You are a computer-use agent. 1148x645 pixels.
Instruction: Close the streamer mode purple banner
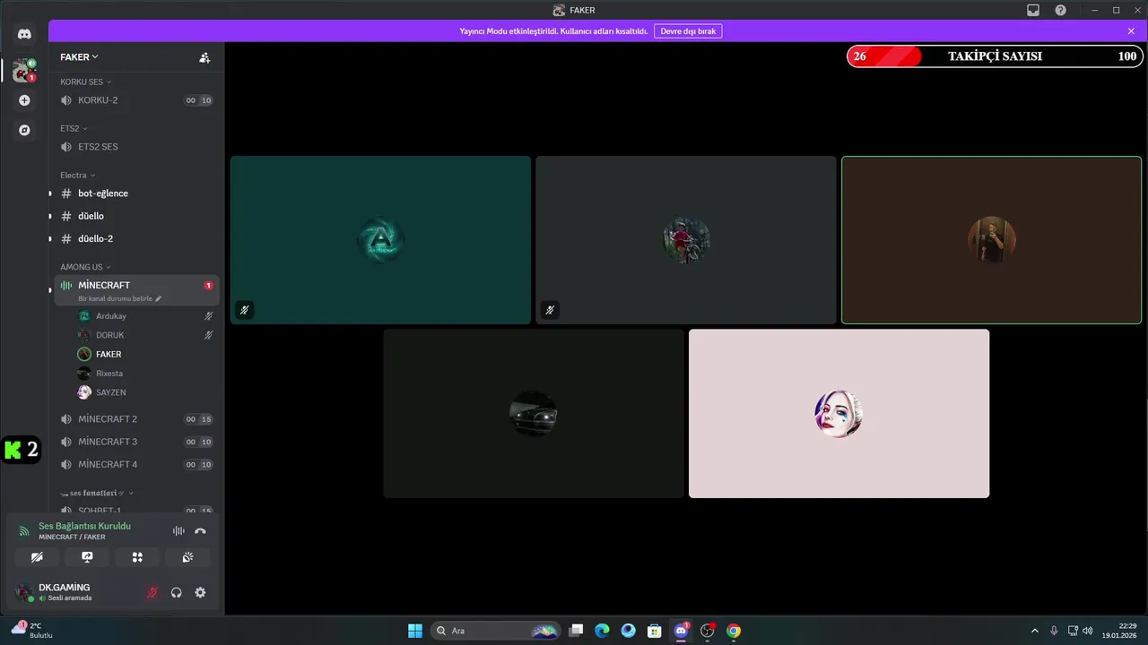[1131, 30]
